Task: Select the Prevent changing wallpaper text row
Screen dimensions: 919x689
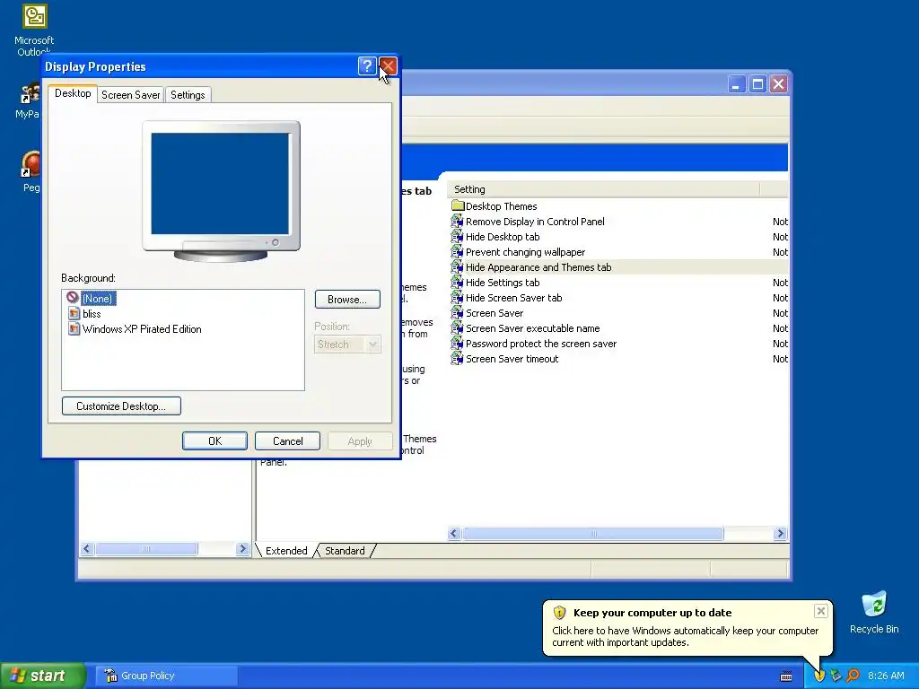Action: 525,252
